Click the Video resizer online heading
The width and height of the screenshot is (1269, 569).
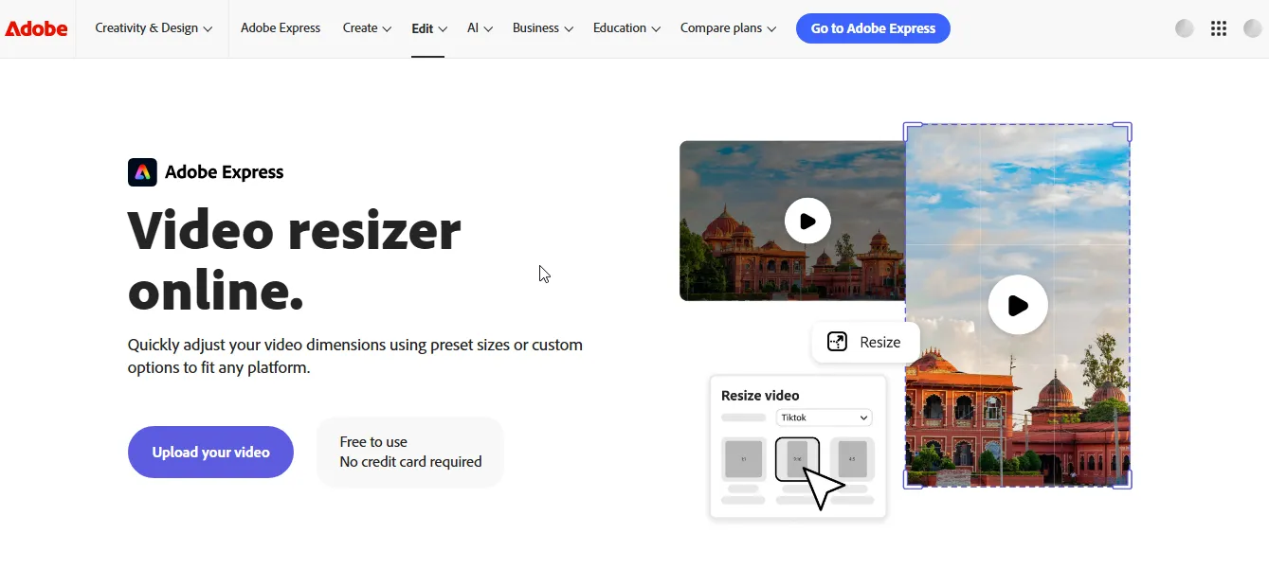[x=295, y=259]
